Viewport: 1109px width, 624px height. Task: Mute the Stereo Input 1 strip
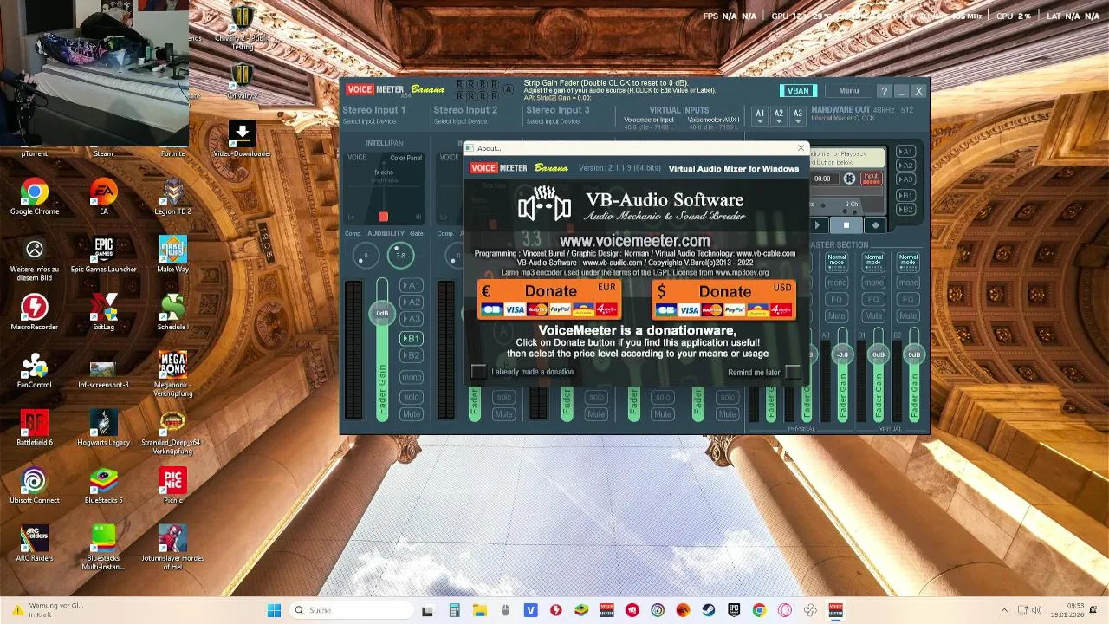pos(412,414)
